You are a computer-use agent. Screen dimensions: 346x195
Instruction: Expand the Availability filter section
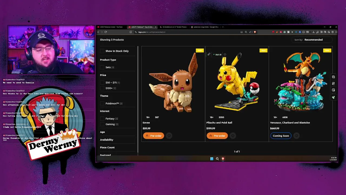pyautogui.click(x=118, y=140)
